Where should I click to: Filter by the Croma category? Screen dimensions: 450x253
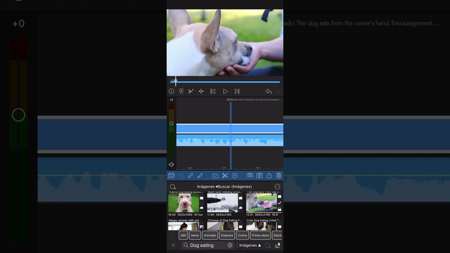243,235
